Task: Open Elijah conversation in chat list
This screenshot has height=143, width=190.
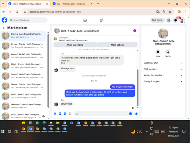Action: click(24, 66)
